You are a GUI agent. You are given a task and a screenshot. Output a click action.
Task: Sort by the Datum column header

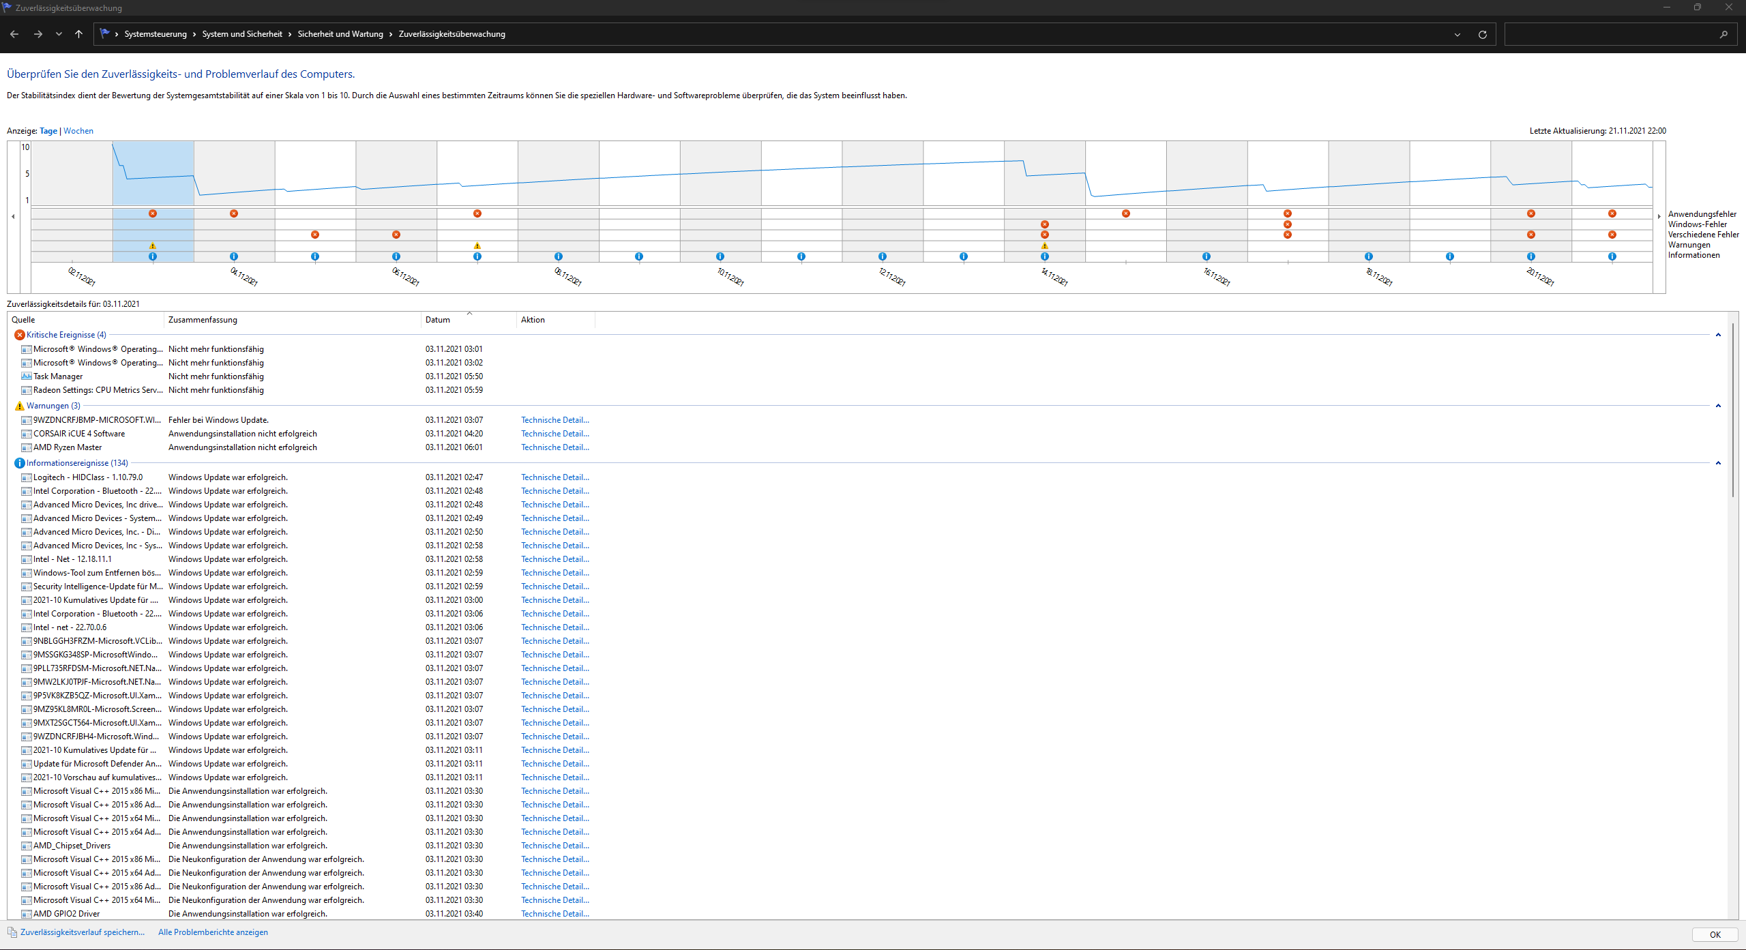[x=438, y=320]
